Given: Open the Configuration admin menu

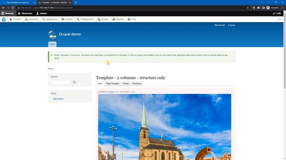Looking at the screenshot, I should 85,19.
